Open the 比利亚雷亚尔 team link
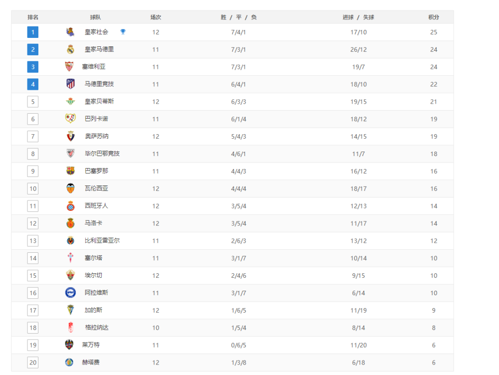499x375 pixels. click(x=102, y=240)
